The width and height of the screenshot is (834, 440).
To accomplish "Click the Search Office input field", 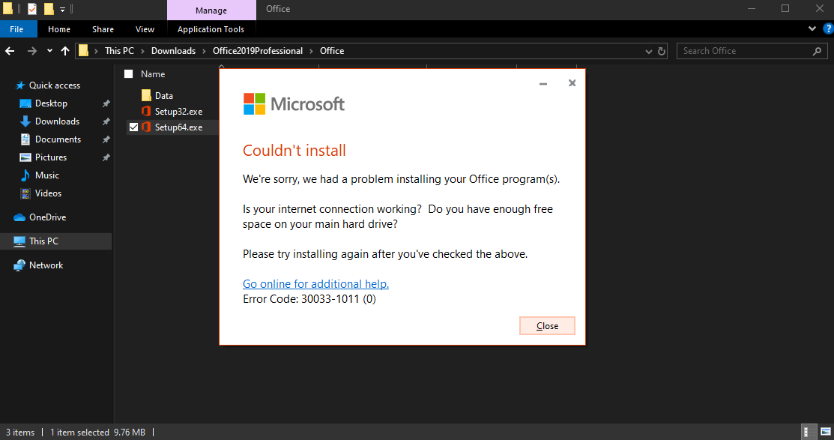I will pyautogui.click(x=745, y=51).
